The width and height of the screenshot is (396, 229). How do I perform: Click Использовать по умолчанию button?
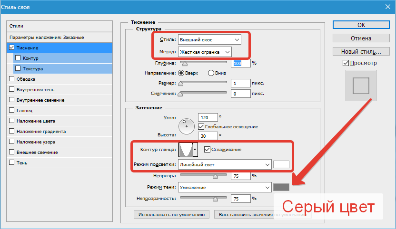(171, 214)
